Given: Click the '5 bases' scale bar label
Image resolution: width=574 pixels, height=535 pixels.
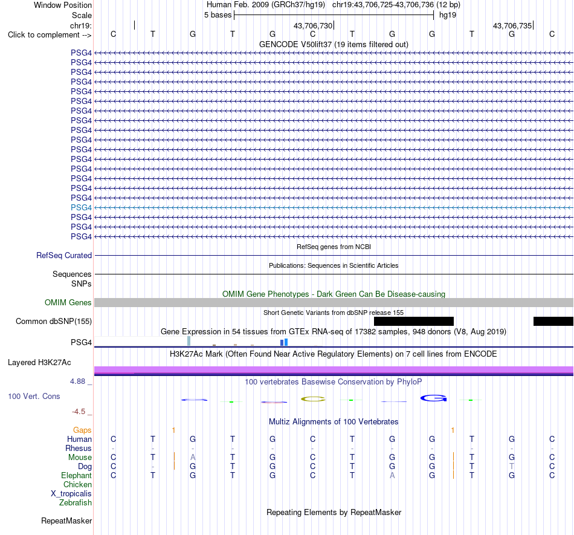Looking at the screenshot, I should [x=218, y=15].
